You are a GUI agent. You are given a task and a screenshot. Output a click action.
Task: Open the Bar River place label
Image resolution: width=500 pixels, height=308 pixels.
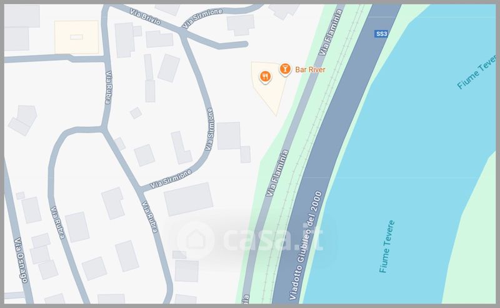[x=310, y=69]
